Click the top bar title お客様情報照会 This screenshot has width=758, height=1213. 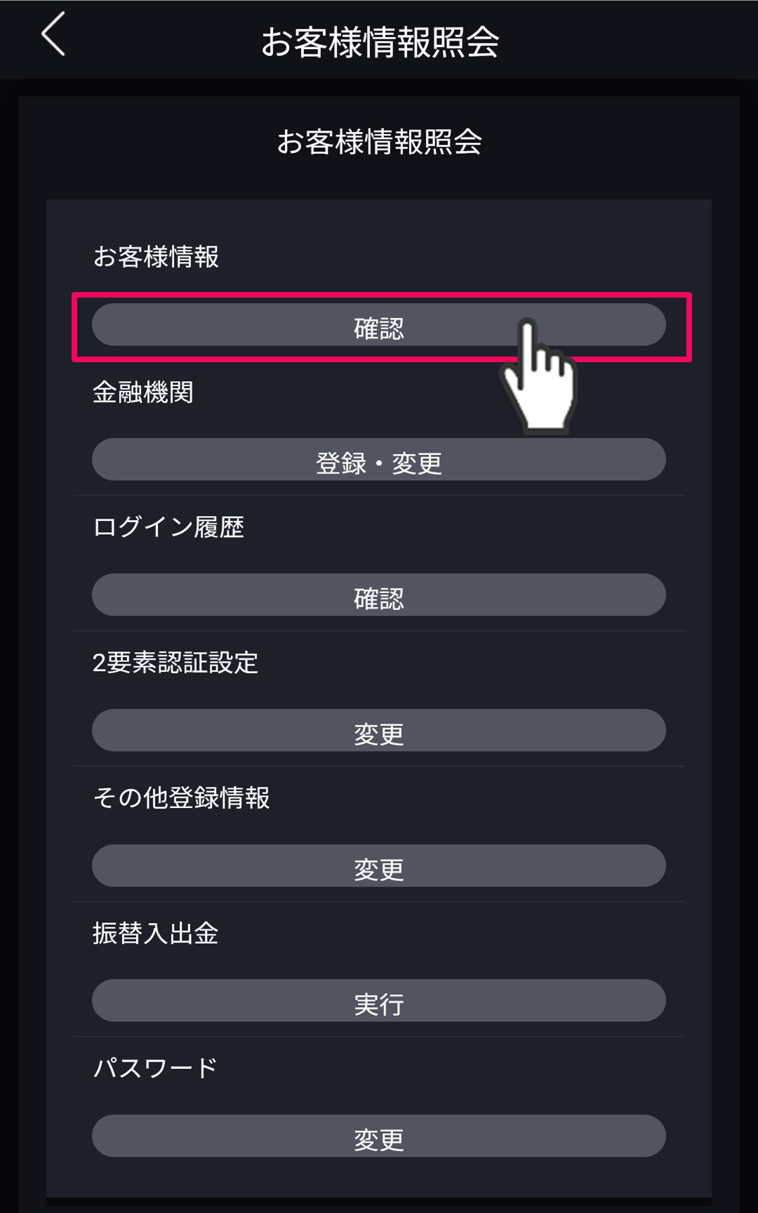coord(380,42)
